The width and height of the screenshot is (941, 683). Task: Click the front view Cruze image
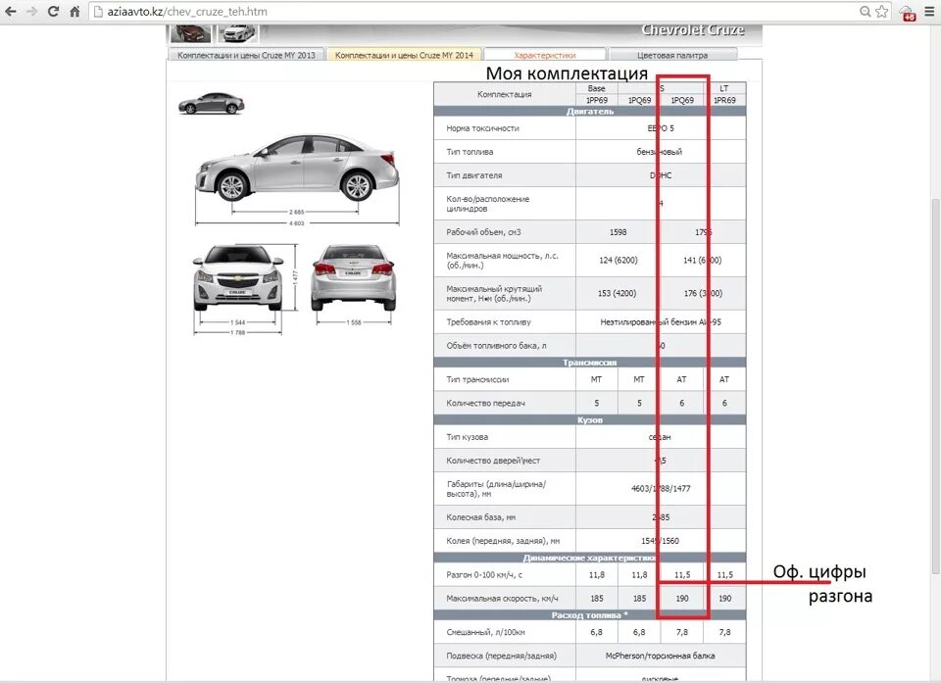(237, 278)
